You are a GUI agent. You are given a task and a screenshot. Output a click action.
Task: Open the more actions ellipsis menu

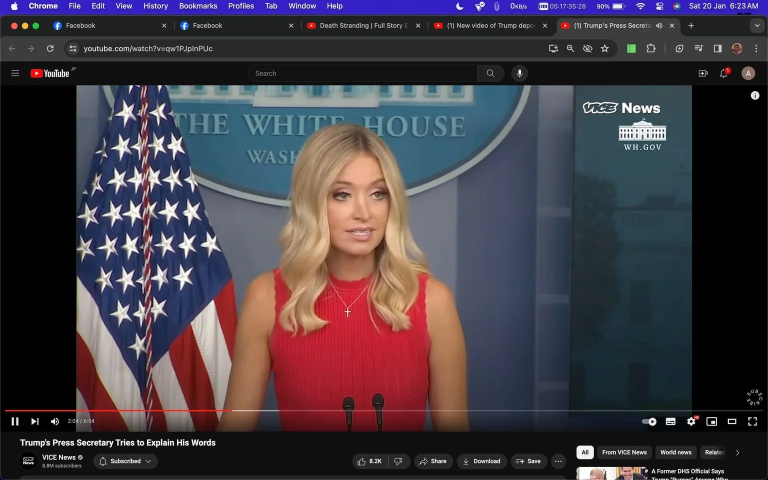(558, 461)
